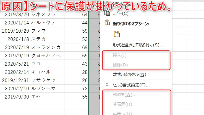Image resolution: width=204 pixels, height=115 pixels.
Task: Click the cell containing クヨモハアヘ
Action: click(x=46, y=55)
